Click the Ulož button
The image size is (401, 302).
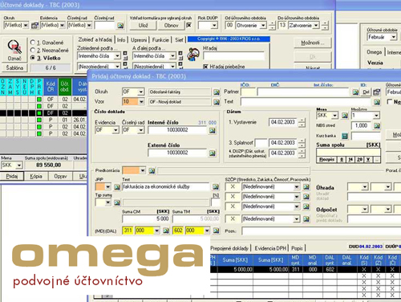pyautogui.click(x=143, y=26)
